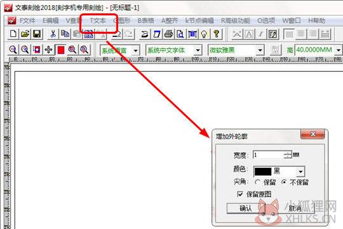
Task: Cut selection with the scissors icon
Action: [53, 34]
